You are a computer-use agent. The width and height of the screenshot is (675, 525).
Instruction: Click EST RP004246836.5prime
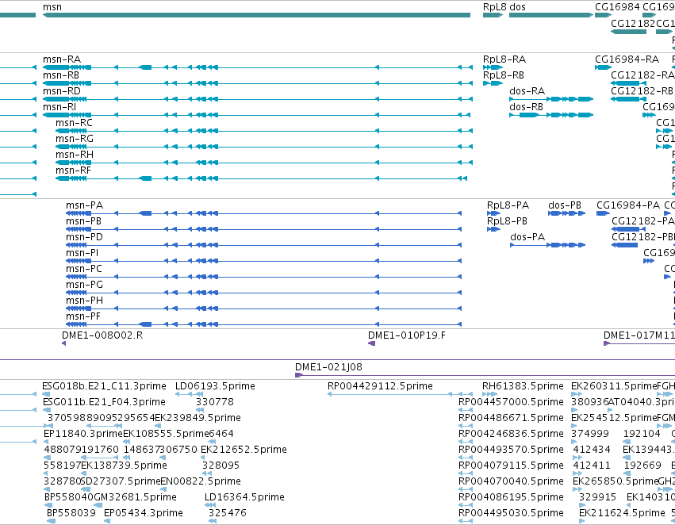(511, 435)
